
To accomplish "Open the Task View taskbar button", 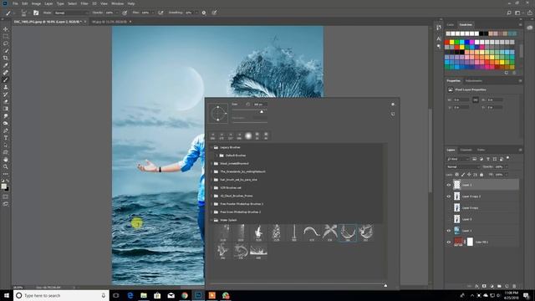I will pyautogui.click(x=116, y=295).
